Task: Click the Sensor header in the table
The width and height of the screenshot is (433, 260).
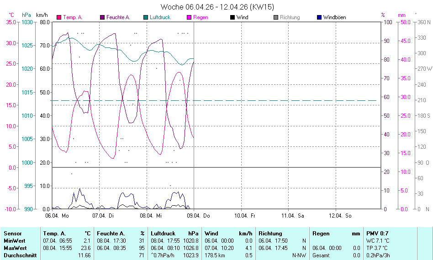Action: point(13,234)
